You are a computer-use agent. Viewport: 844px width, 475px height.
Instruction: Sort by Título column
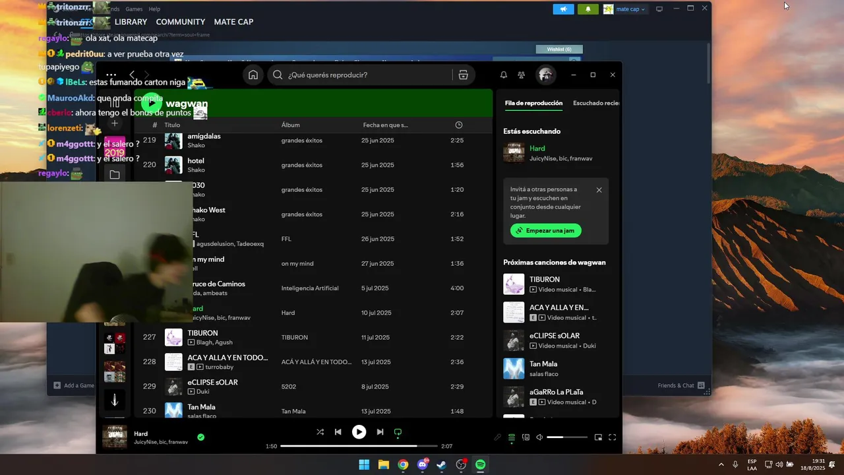click(172, 125)
